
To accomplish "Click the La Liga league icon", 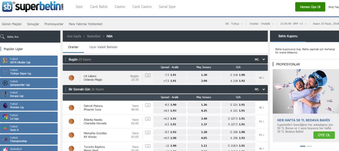I will (x=5, y=117).
